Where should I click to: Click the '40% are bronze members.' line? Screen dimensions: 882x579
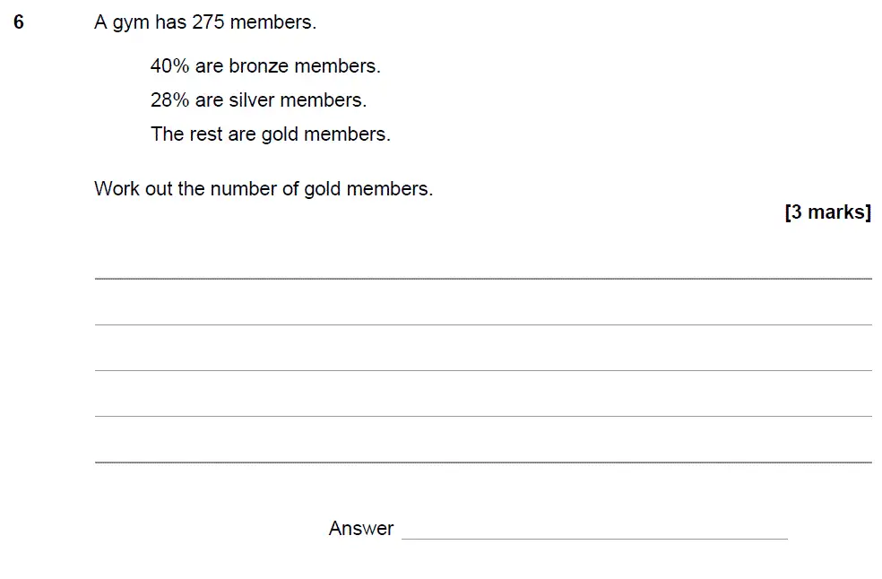pos(265,66)
